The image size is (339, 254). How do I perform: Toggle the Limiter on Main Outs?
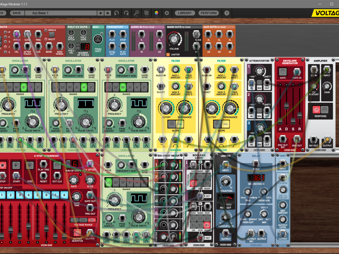tap(168, 54)
